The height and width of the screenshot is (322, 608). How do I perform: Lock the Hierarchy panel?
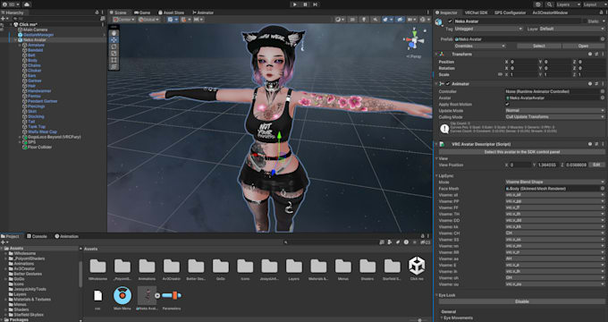click(x=97, y=13)
